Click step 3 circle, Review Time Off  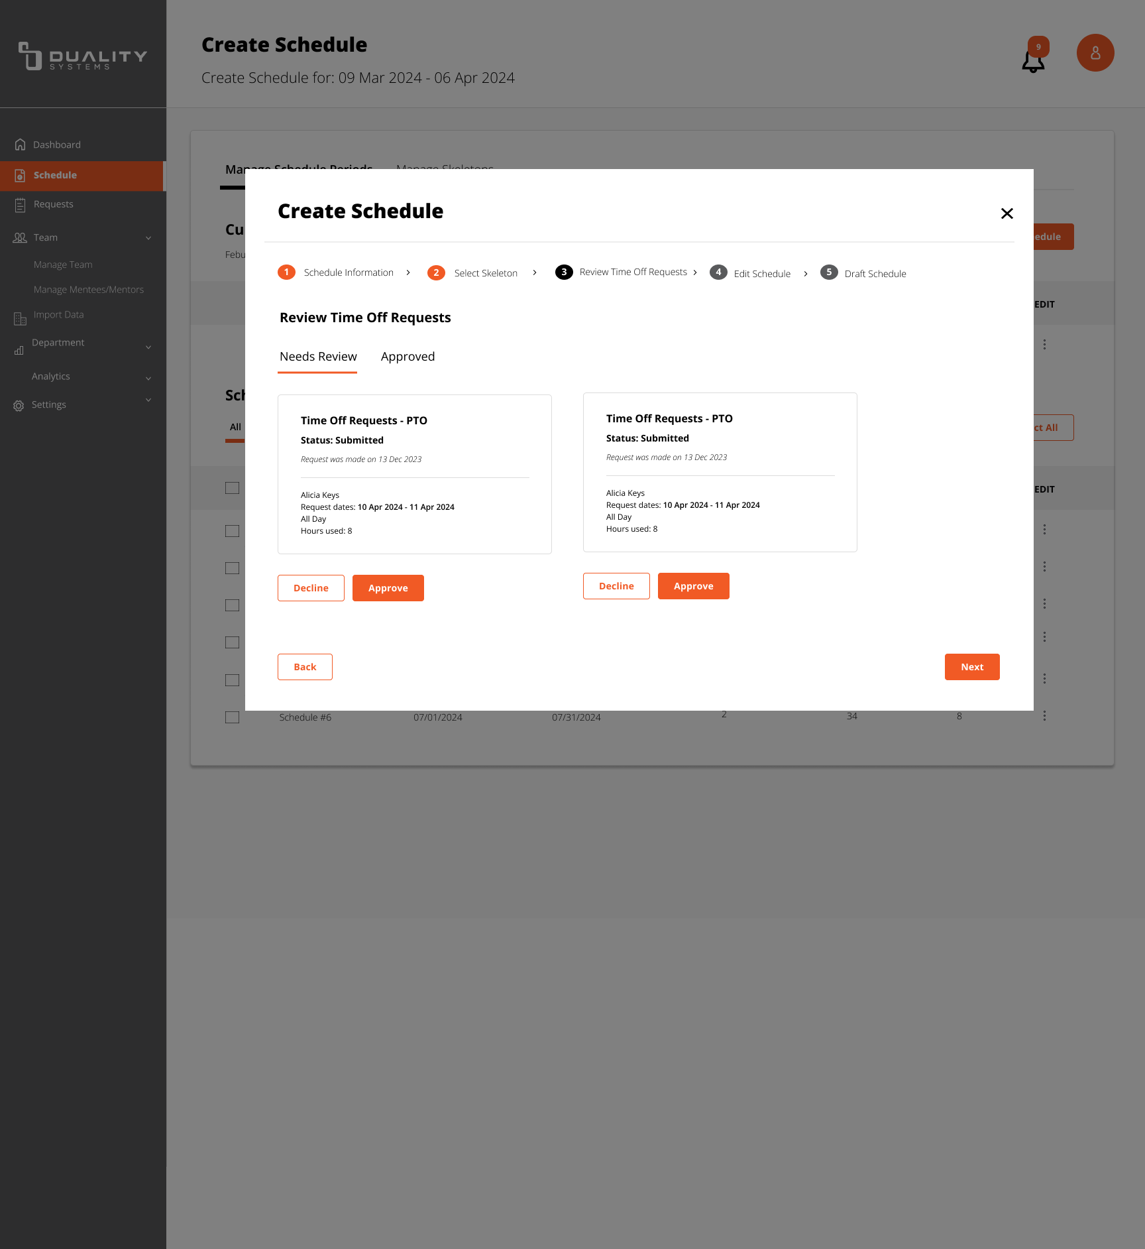coord(564,272)
